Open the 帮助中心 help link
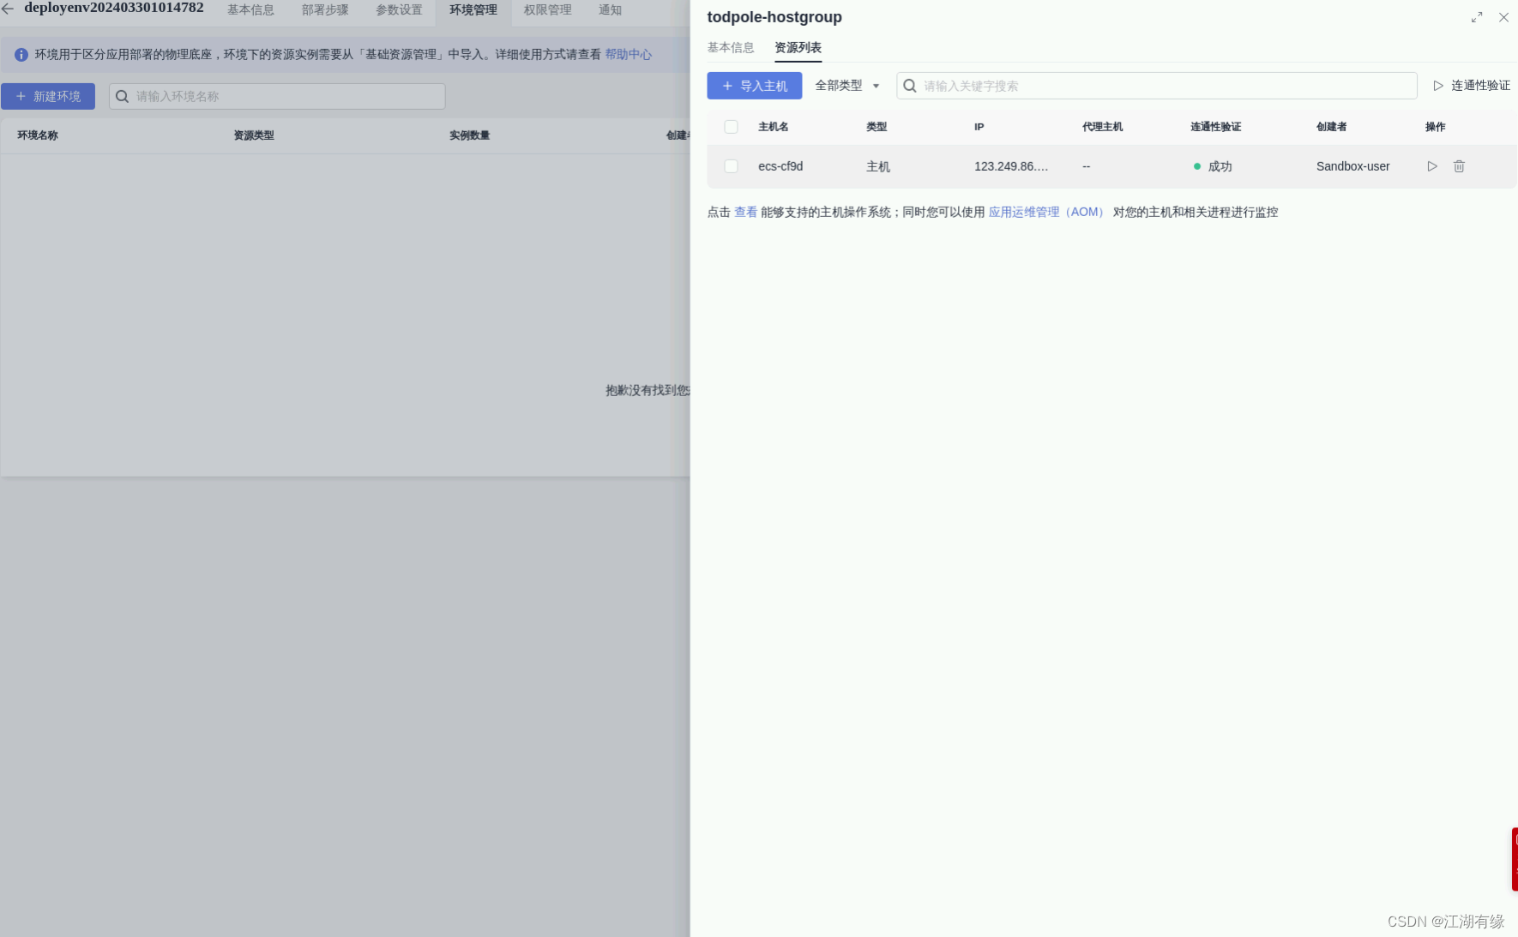Image resolution: width=1518 pixels, height=937 pixels. point(627,54)
